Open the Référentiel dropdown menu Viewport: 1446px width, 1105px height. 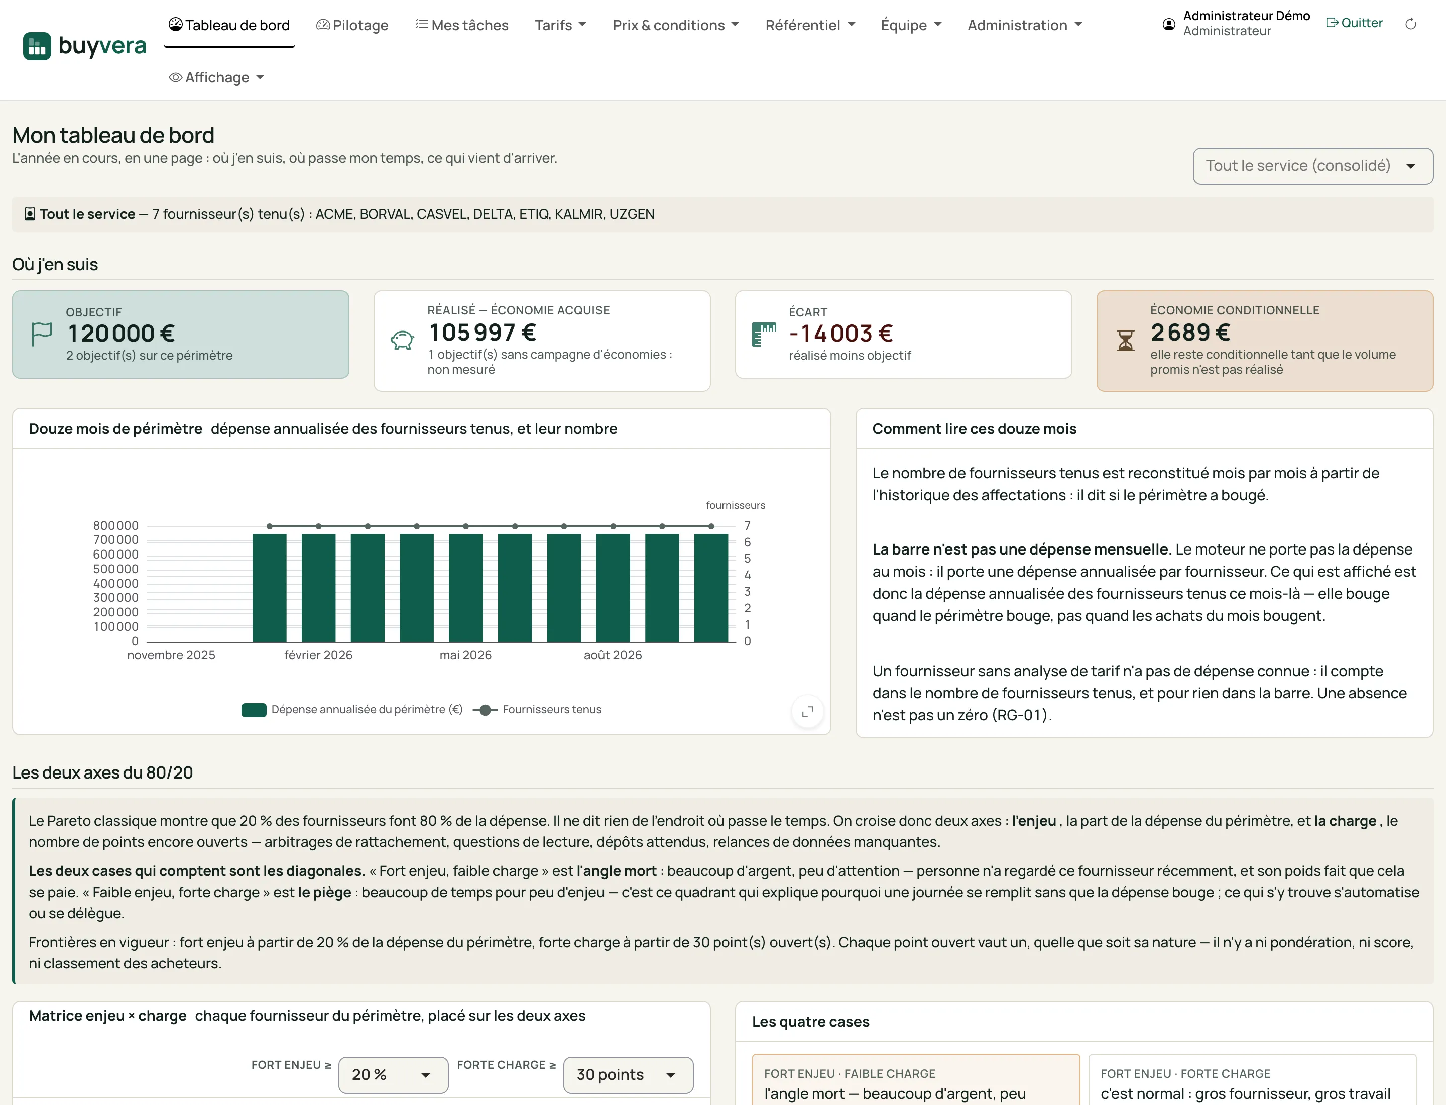coord(810,25)
